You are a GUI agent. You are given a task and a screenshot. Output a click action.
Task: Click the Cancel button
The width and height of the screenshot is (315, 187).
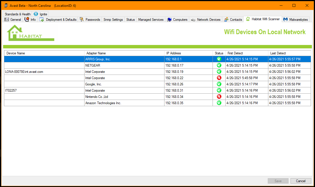(301, 181)
